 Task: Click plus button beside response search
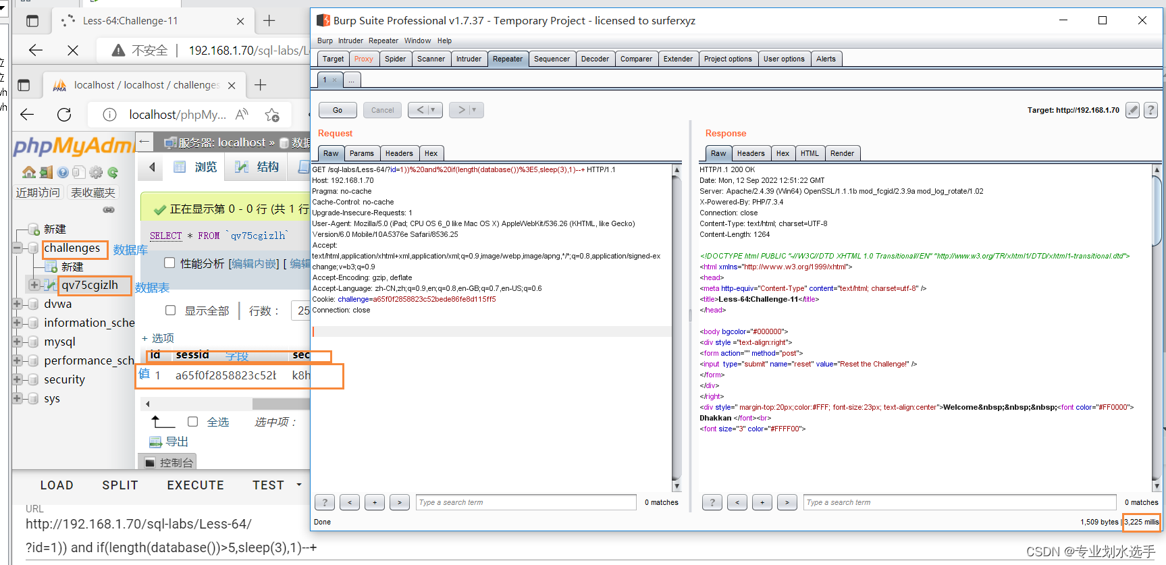(762, 502)
